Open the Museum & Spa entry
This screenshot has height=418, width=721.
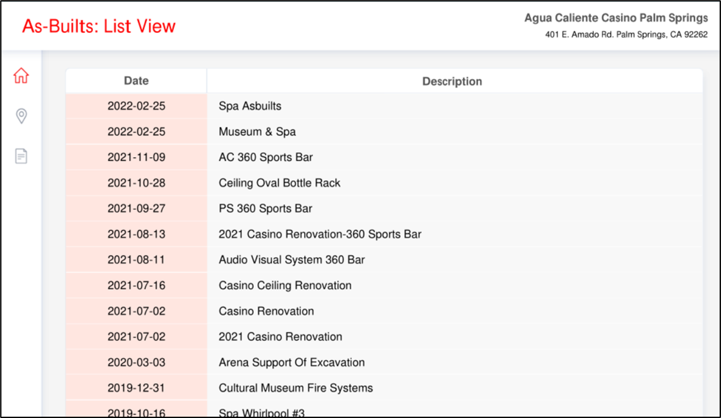tap(257, 132)
